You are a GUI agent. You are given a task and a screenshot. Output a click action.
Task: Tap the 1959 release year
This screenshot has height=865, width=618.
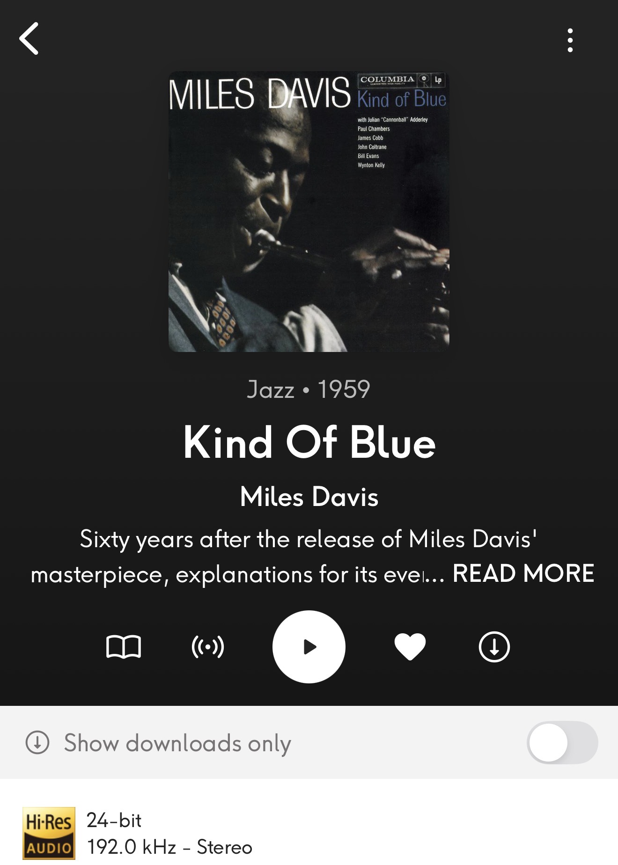(x=344, y=389)
